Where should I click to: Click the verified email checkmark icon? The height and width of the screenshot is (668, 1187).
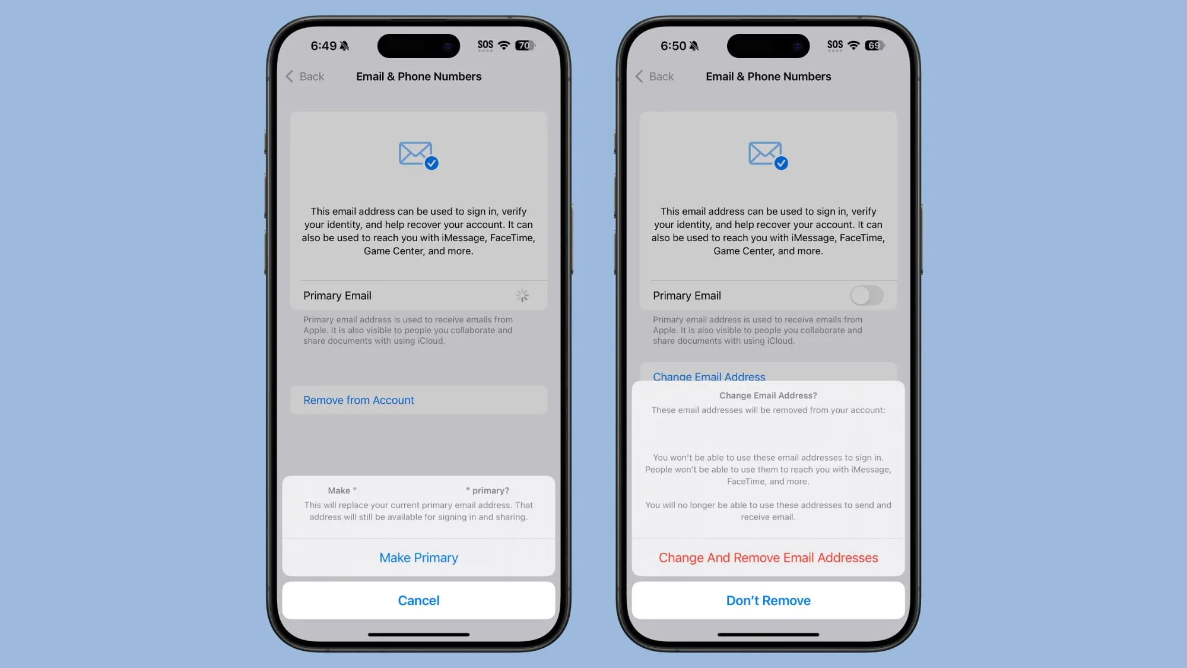click(431, 163)
